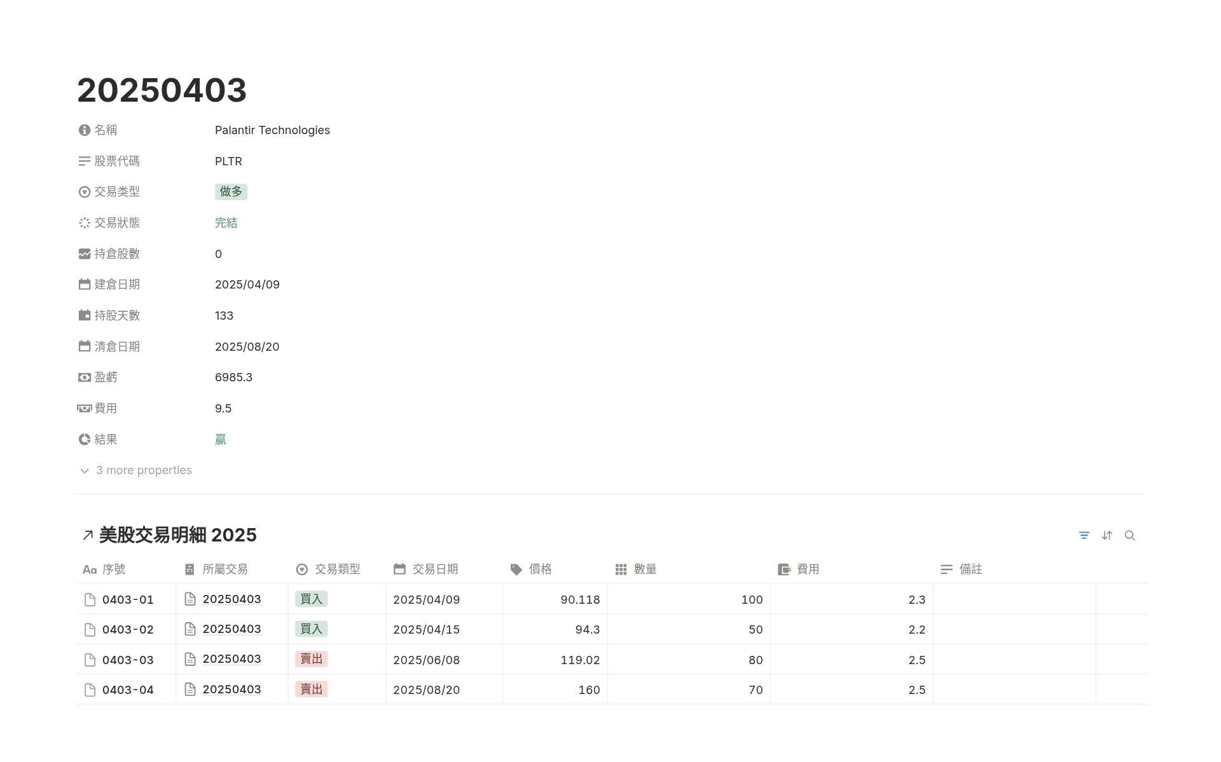Click the info icon next to 名稱
This screenshot has width=1221, height=762.
point(85,130)
